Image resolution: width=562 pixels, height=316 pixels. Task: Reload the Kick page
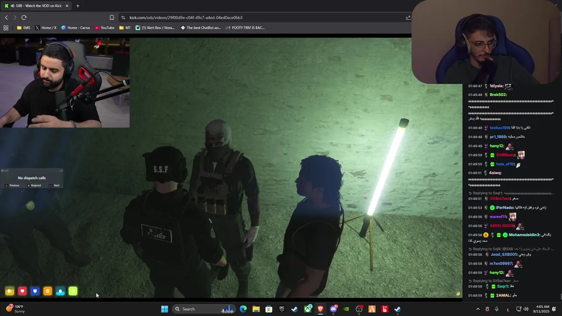coord(24,18)
